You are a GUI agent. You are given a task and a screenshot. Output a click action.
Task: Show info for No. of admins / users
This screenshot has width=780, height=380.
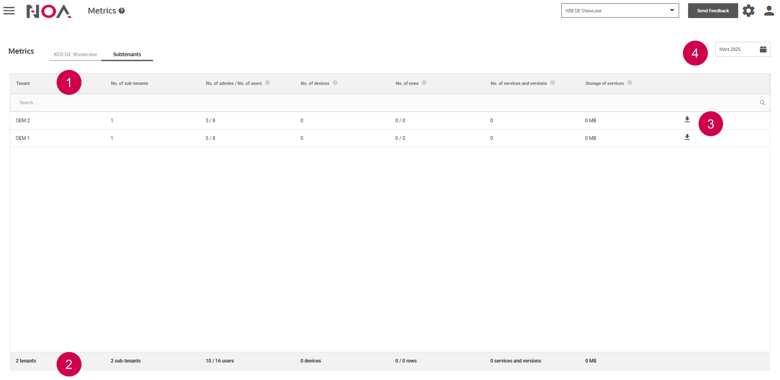268,83
